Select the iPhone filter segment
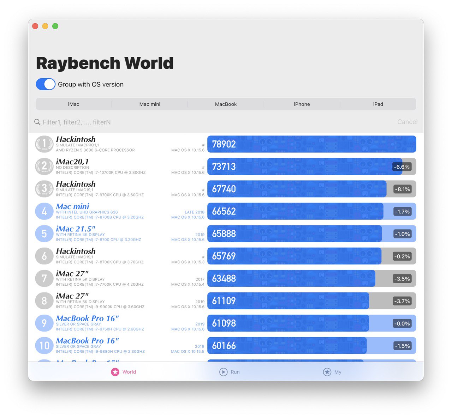The width and height of the screenshot is (452, 418). click(x=302, y=104)
